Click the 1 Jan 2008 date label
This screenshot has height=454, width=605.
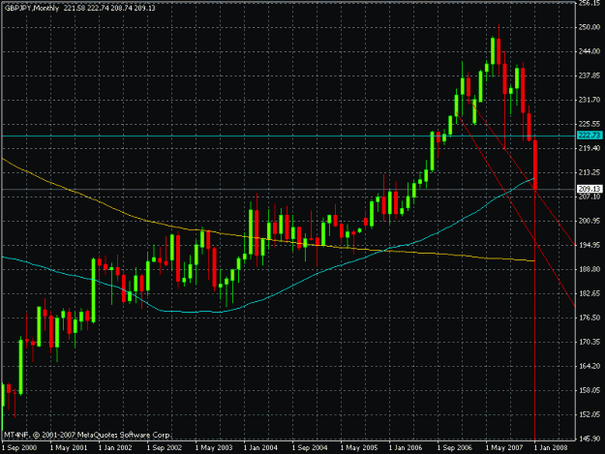point(552,448)
